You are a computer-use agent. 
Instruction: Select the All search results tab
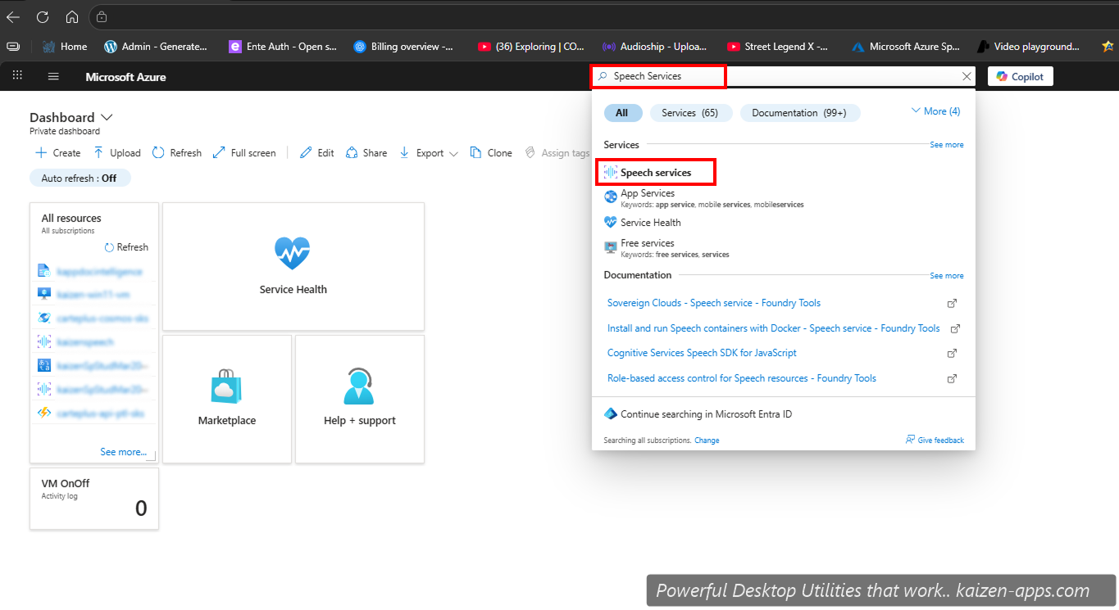(x=623, y=112)
